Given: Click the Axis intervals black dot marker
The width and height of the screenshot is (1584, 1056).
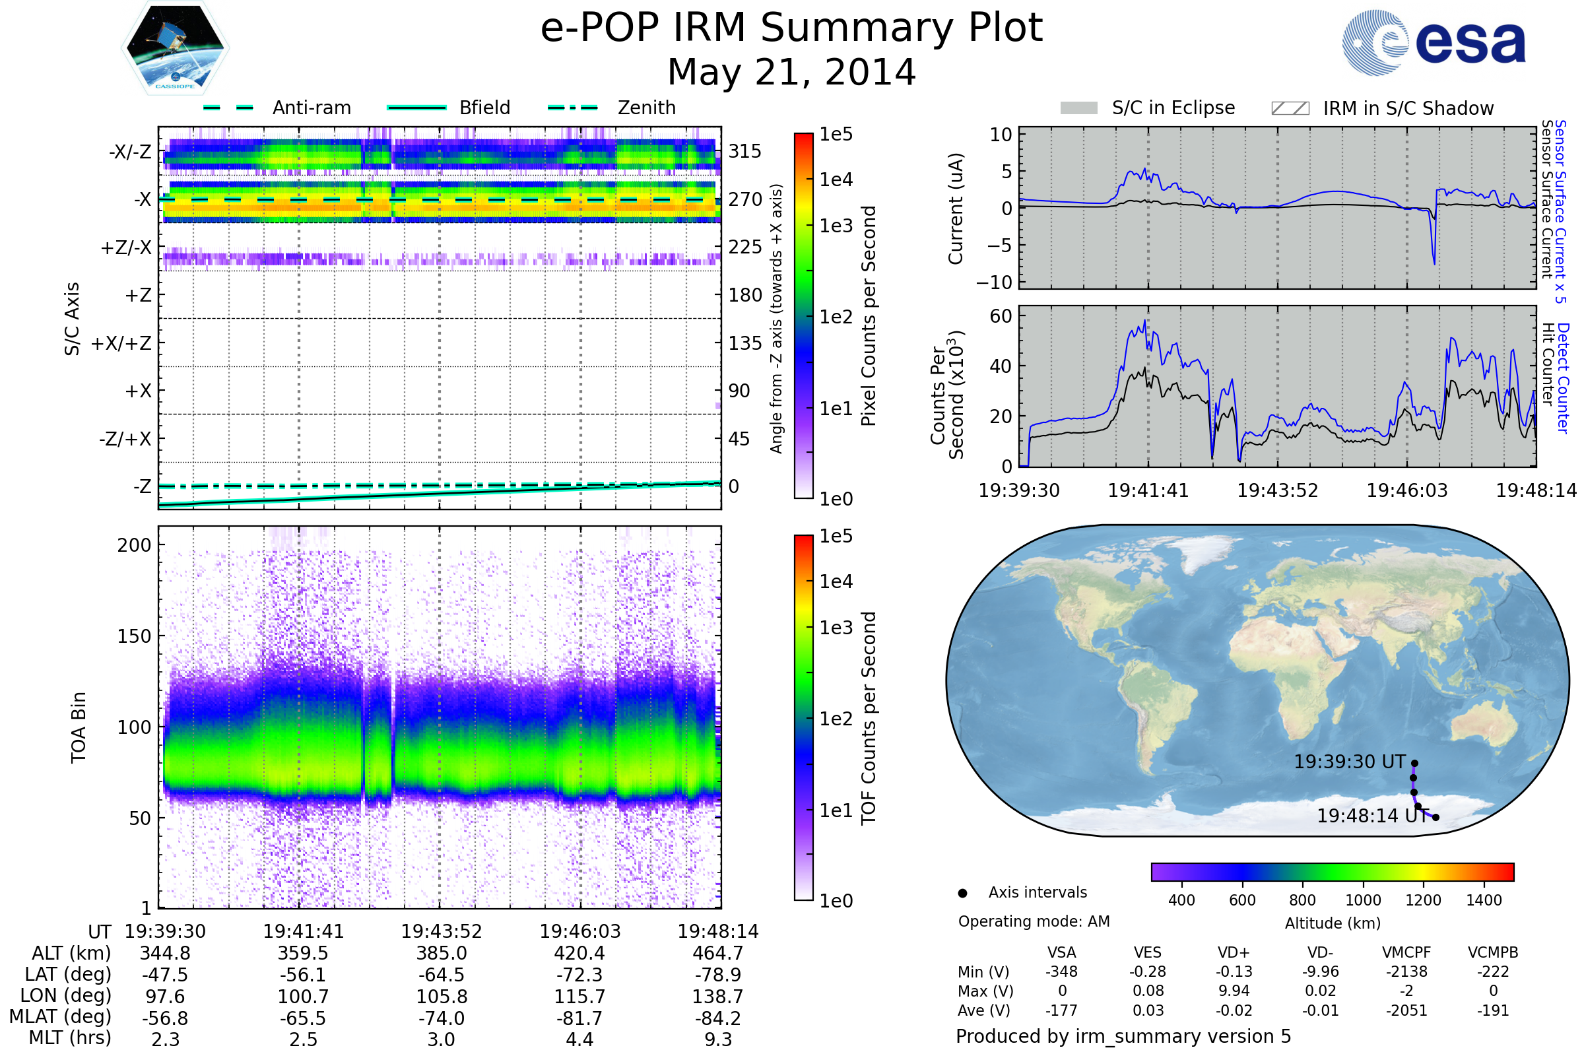Looking at the screenshot, I should point(962,893).
